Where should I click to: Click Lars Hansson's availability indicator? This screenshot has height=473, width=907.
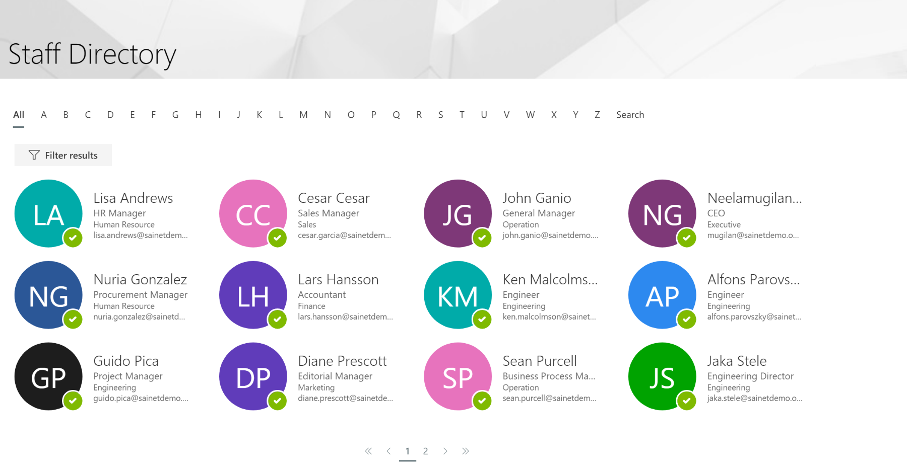click(x=277, y=320)
